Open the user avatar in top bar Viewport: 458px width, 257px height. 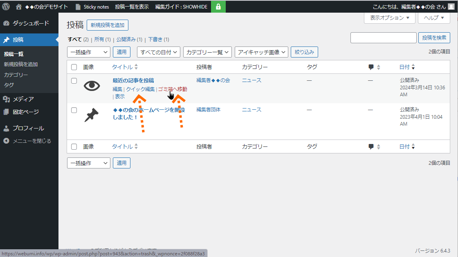[451, 7]
